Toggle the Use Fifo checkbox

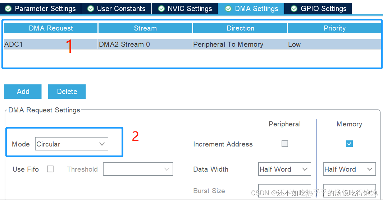(x=50, y=169)
